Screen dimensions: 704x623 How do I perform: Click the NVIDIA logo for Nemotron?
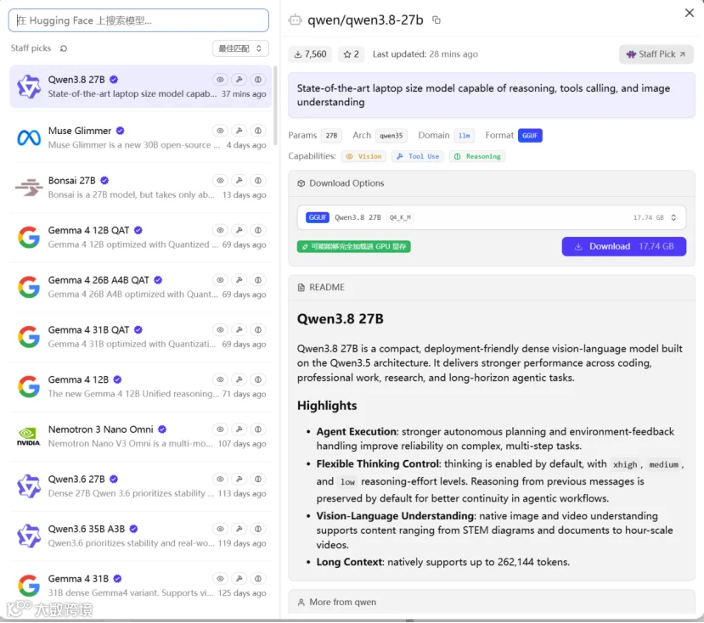[29, 436]
